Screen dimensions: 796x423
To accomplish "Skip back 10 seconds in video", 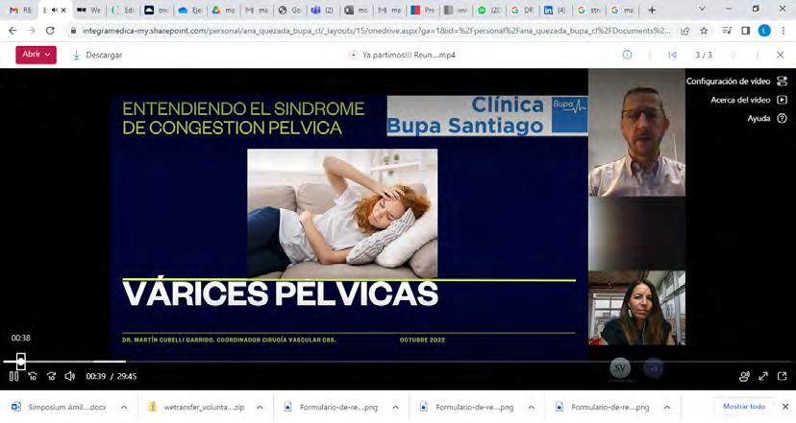I will pyautogui.click(x=33, y=376).
